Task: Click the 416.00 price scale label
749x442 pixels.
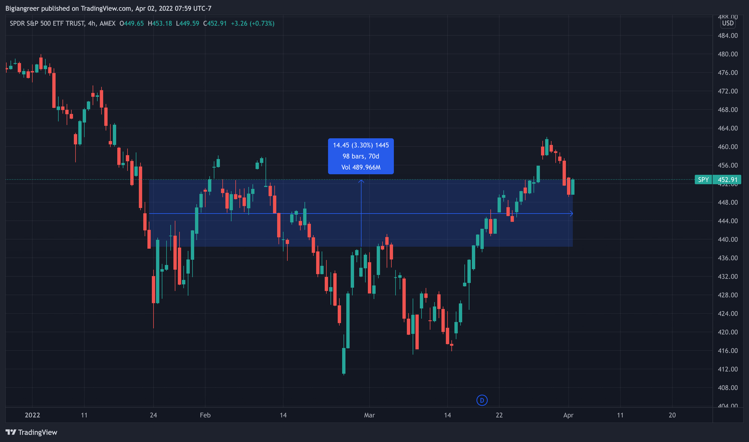Action: point(728,351)
